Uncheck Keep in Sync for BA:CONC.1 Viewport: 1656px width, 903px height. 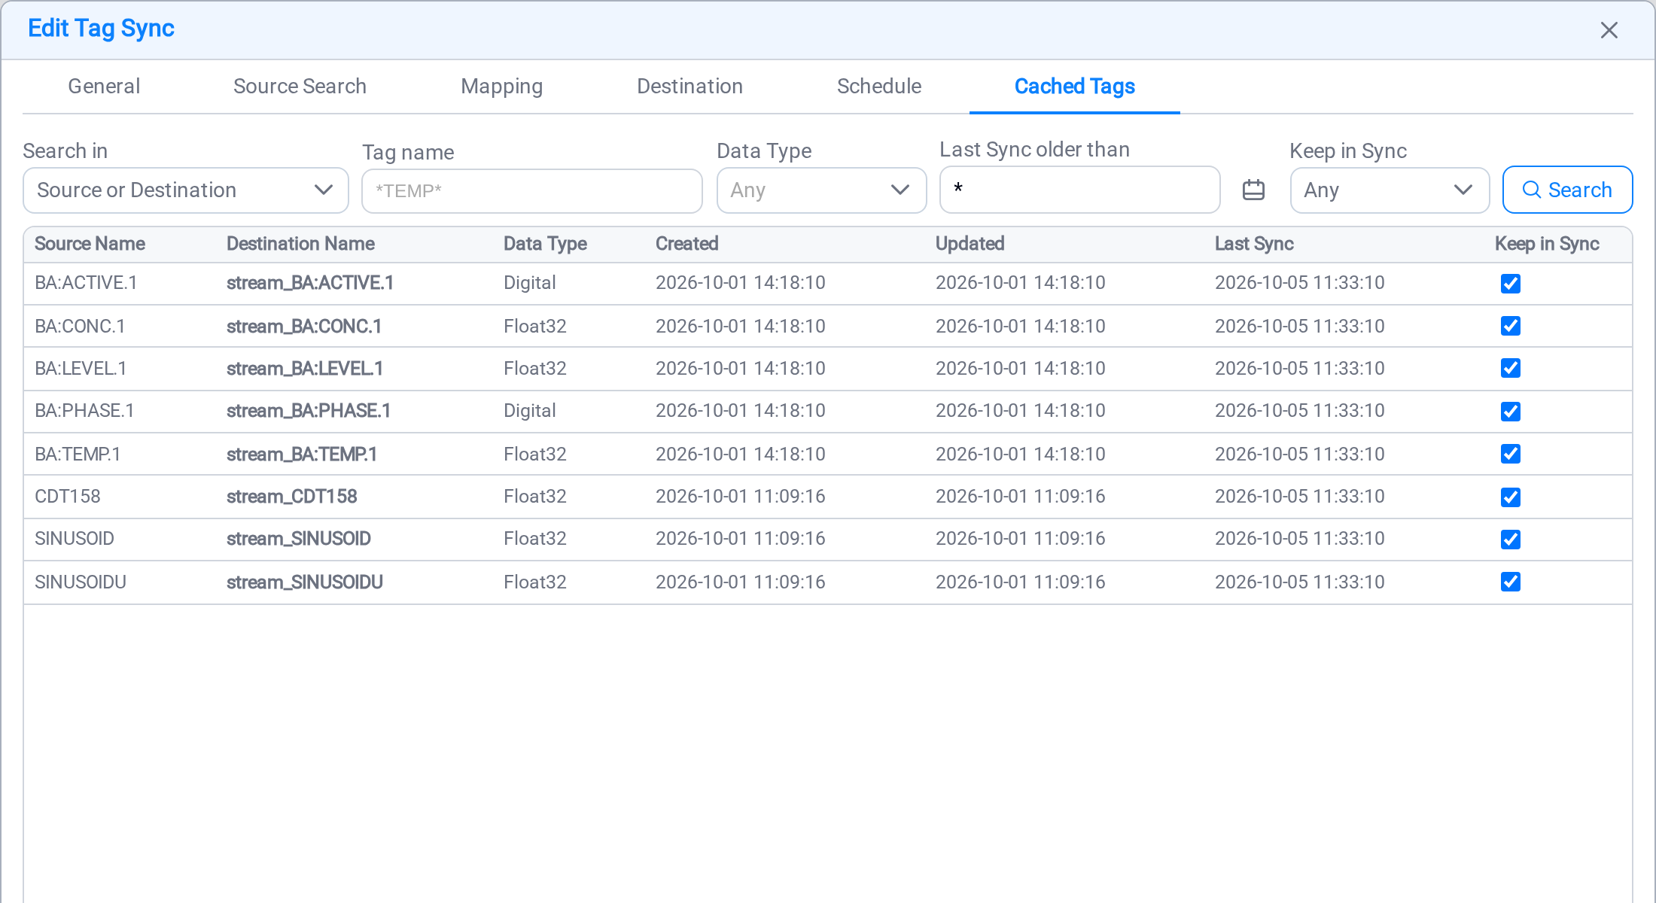[1510, 326]
